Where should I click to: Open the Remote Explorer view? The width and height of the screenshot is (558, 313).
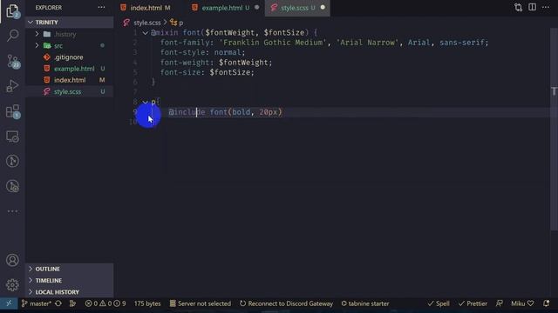[x=12, y=137]
